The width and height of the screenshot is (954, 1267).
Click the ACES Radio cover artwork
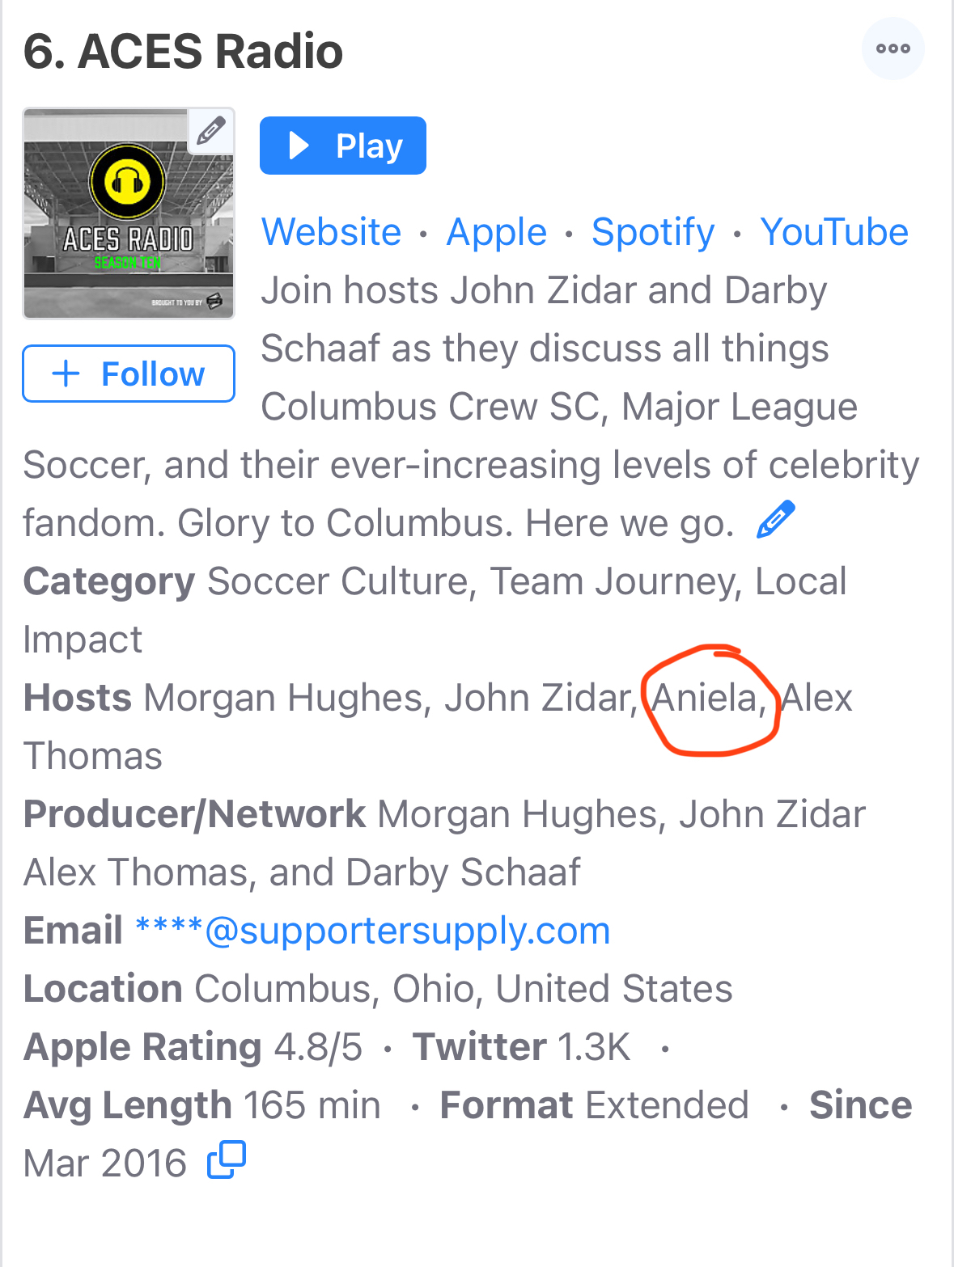coord(129,213)
